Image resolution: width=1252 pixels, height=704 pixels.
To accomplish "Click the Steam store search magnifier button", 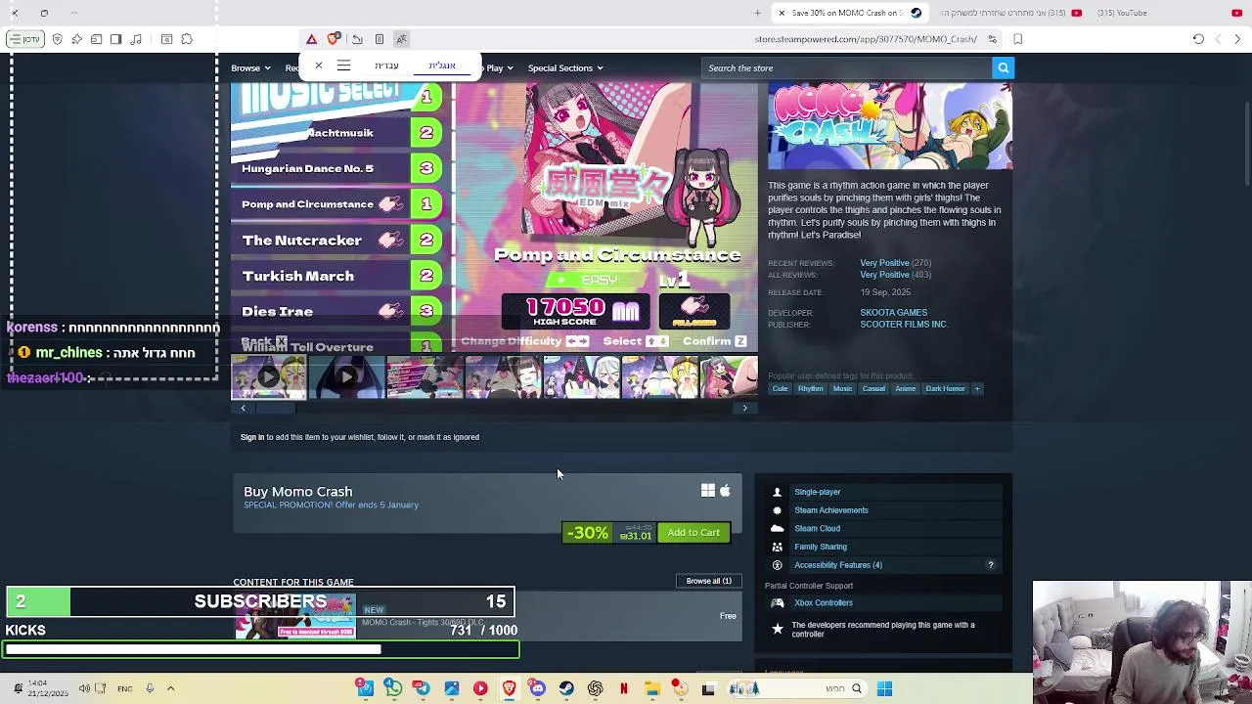I will coord(1003,67).
